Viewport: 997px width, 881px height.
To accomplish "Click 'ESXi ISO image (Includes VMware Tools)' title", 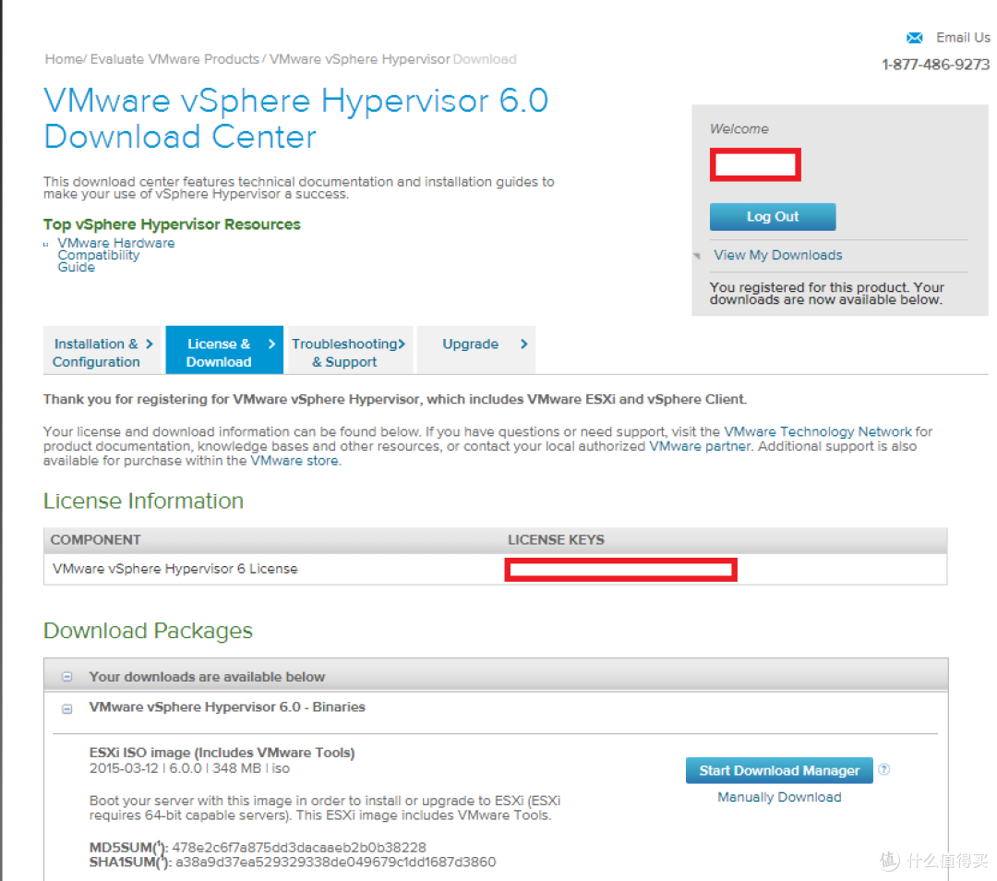I will coord(222,753).
